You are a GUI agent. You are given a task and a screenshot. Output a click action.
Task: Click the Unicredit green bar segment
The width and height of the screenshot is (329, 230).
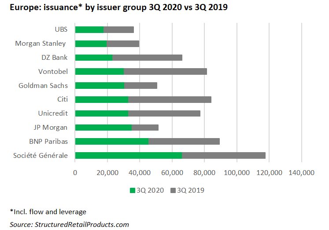(102, 113)
